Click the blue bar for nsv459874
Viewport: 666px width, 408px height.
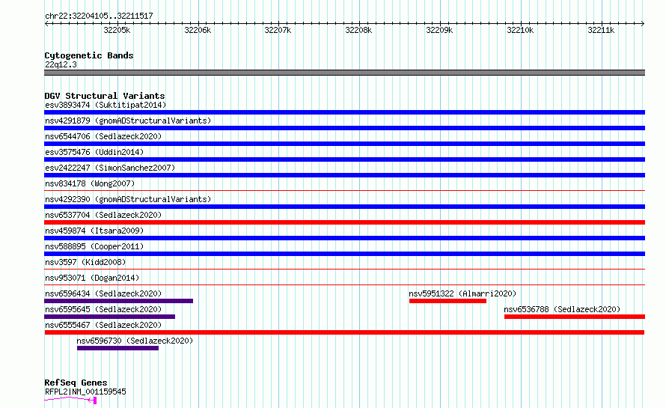click(x=344, y=238)
